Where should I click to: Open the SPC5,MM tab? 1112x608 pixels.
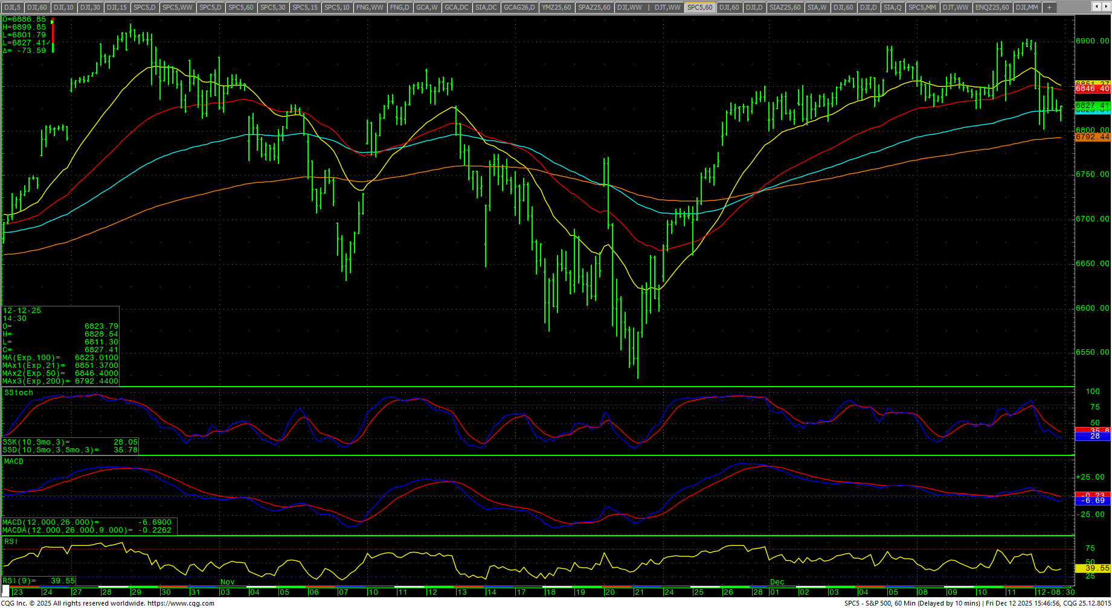922,7
